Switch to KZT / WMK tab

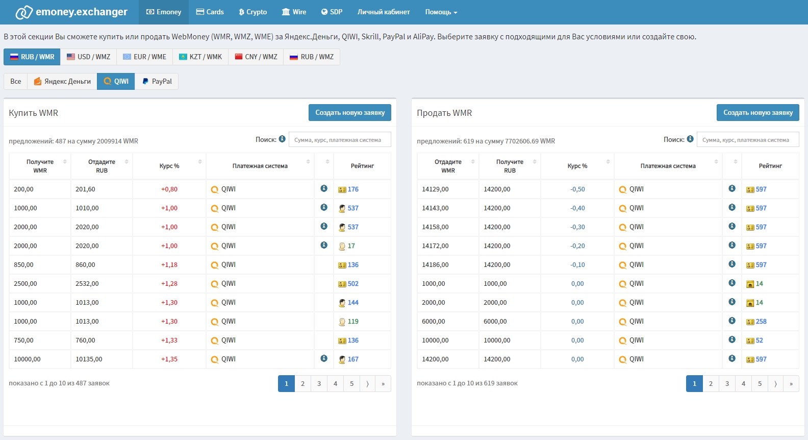pyautogui.click(x=200, y=57)
